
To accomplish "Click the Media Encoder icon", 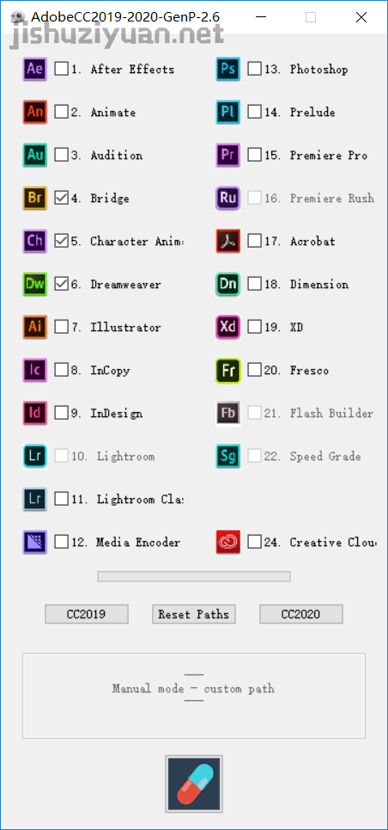I will [x=35, y=542].
